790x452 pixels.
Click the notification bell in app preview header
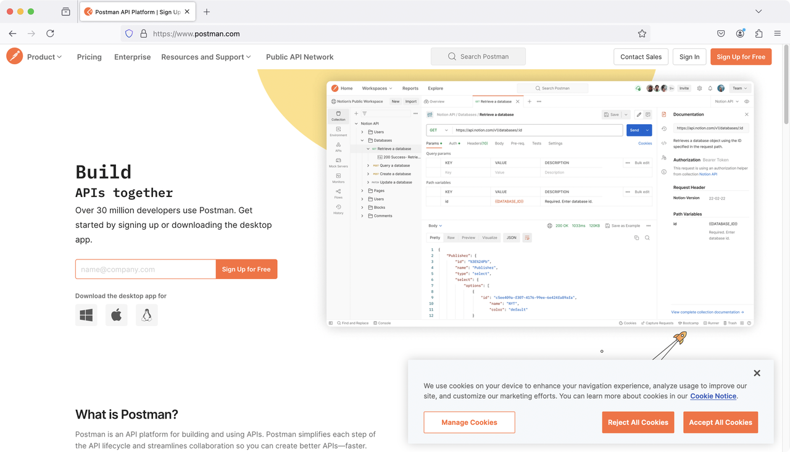point(710,88)
